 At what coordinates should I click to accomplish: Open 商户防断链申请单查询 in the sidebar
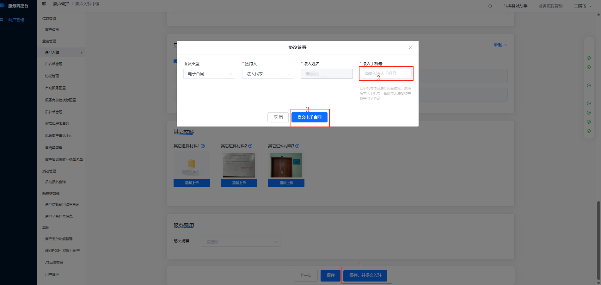tap(62, 204)
